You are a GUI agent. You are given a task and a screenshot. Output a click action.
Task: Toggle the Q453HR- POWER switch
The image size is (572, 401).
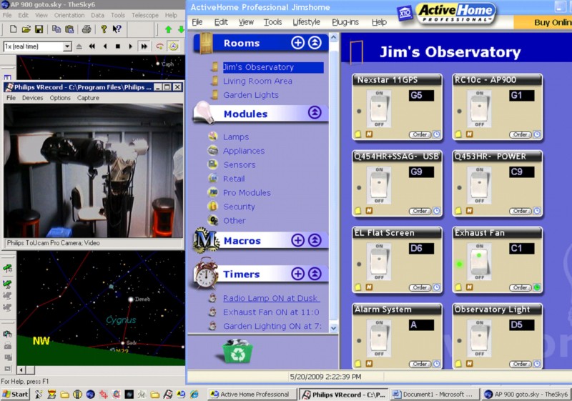coord(479,186)
